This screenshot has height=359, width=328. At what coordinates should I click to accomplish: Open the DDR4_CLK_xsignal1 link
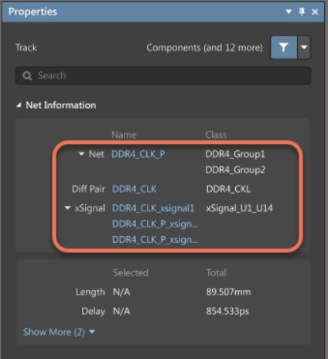coord(153,208)
